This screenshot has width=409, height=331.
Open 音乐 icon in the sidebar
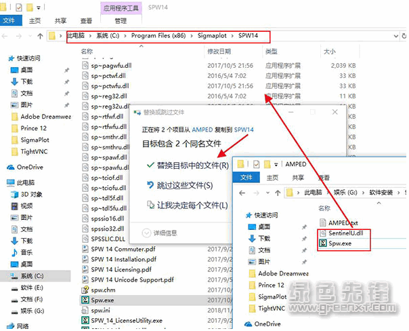[x=14, y=252]
